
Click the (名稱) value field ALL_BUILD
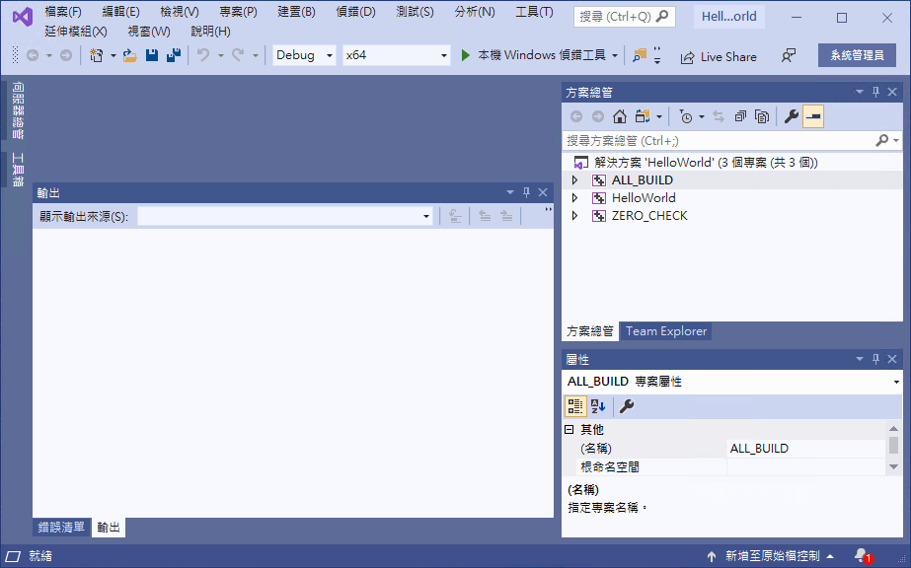tap(806, 448)
